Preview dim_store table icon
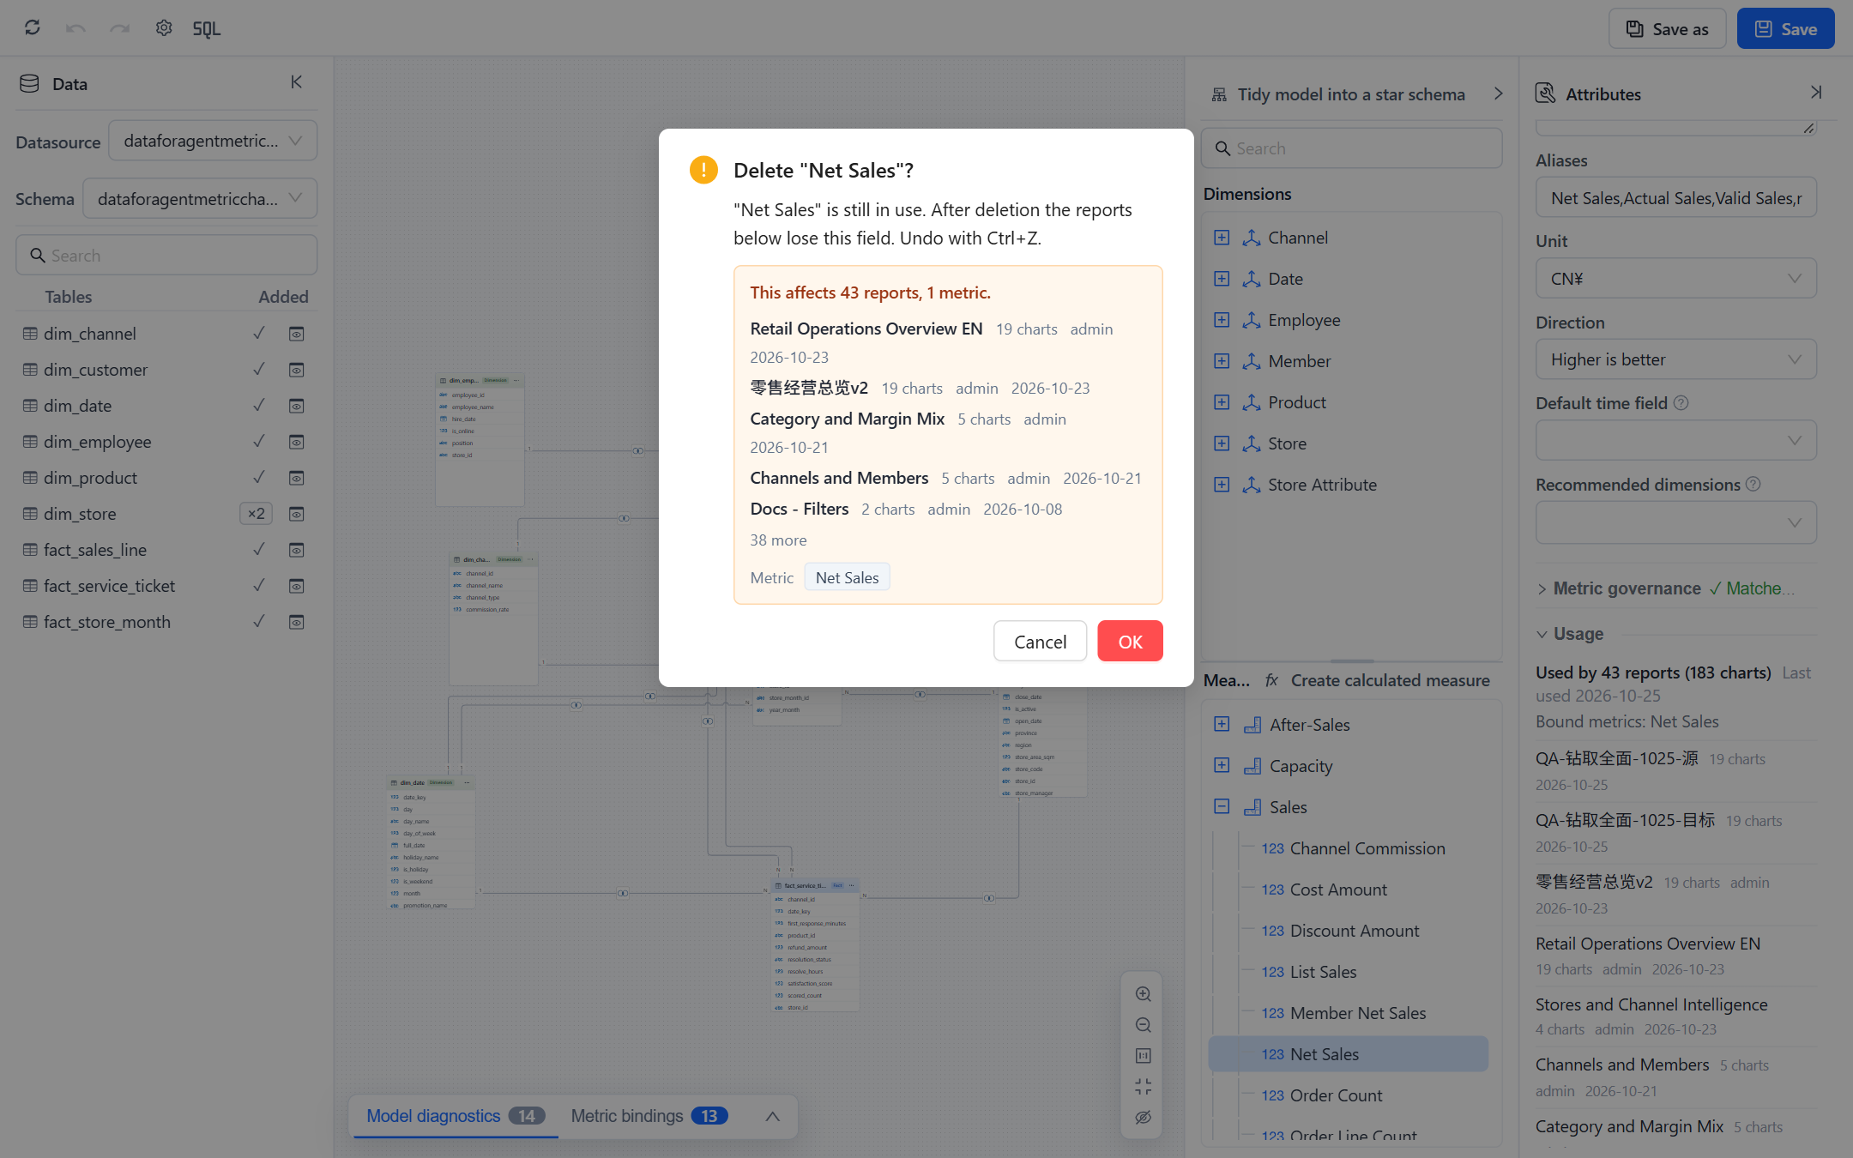The image size is (1853, 1158). point(296,514)
